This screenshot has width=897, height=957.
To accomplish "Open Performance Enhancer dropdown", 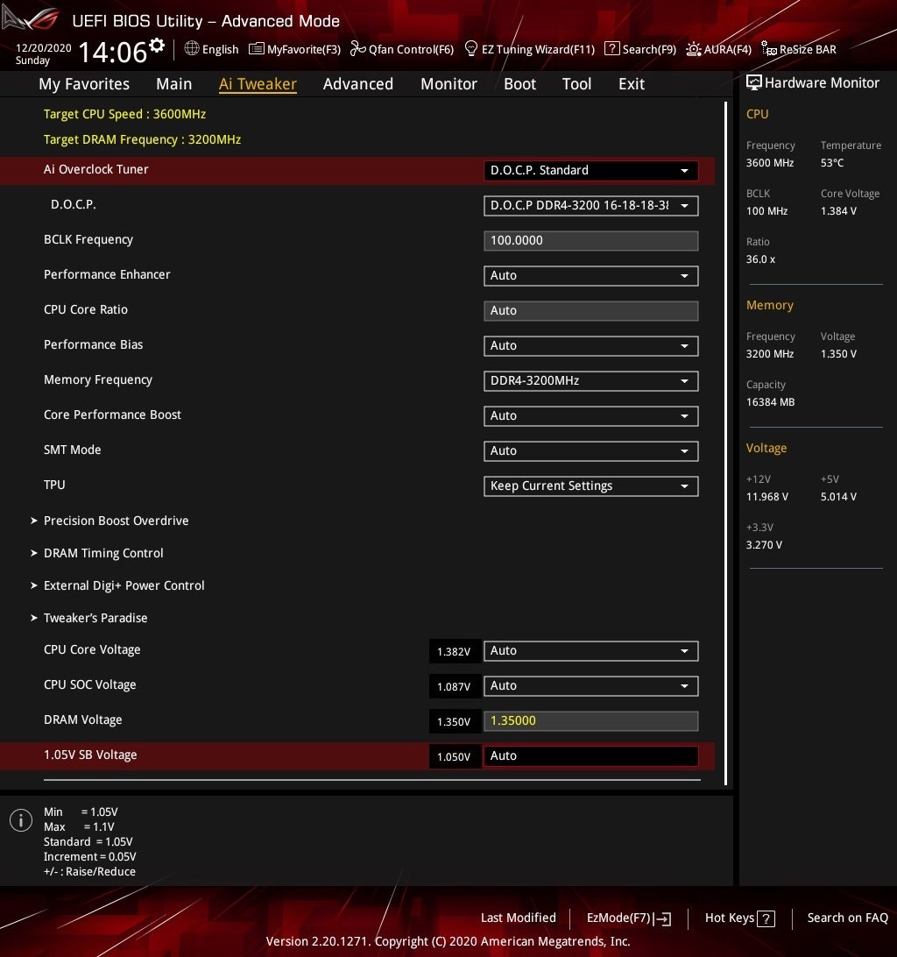I will click(x=590, y=276).
